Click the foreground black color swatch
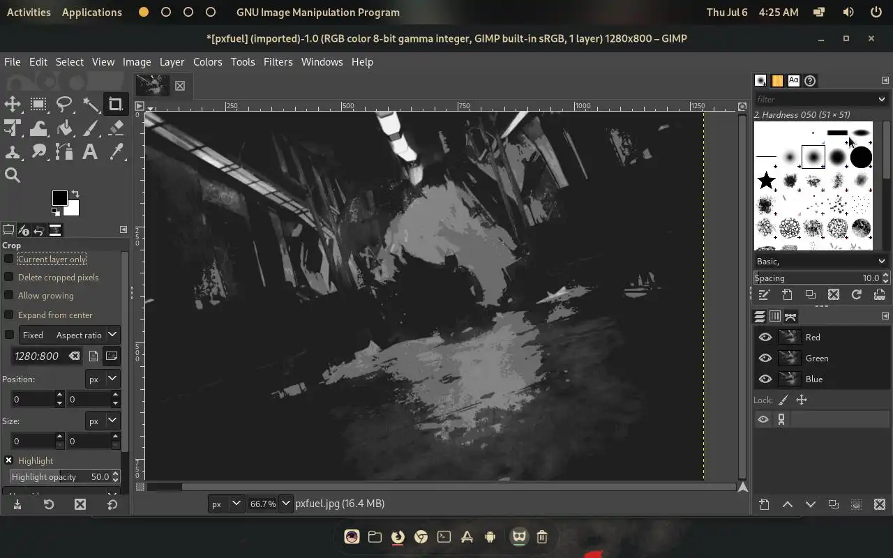Image resolution: width=893 pixels, height=558 pixels. [x=59, y=197]
